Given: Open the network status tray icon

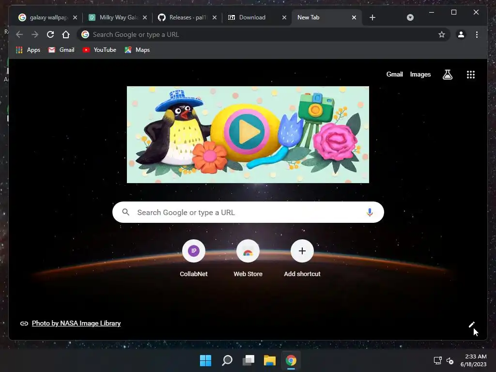Looking at the screenshot, I should point(437,360).
